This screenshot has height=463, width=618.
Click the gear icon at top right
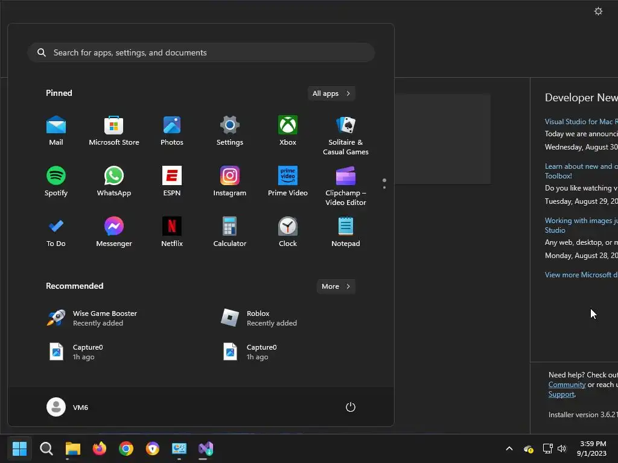[598, 11]
